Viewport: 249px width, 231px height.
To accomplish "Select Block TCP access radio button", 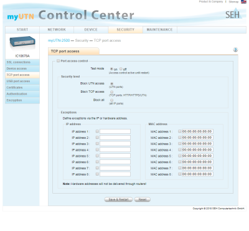I will 111,92.
